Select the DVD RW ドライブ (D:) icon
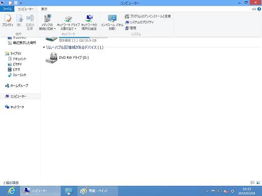Image resolution: width=262 pixels, height=196 pixels. point(51,58)
